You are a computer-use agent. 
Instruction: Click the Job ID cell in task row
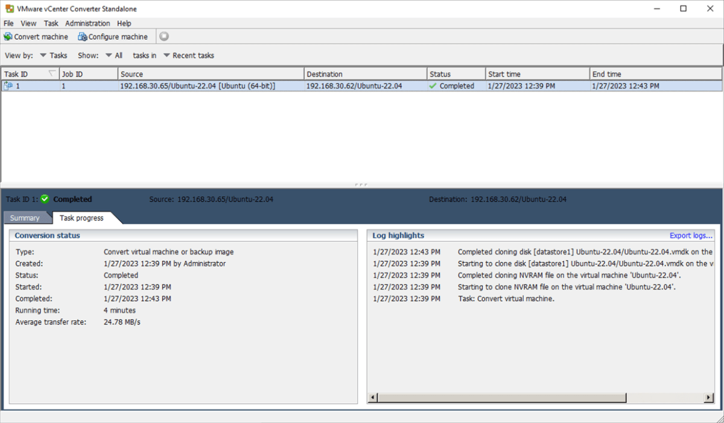(x=88, y=86)
